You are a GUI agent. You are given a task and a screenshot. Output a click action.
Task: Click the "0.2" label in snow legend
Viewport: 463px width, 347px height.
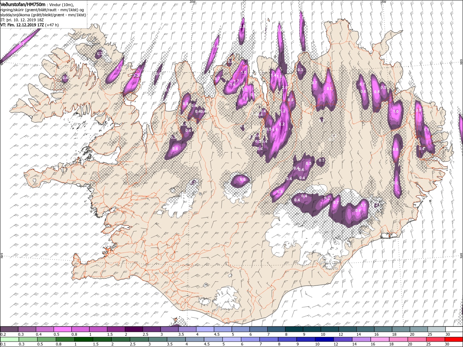click(x=3, y=334)
